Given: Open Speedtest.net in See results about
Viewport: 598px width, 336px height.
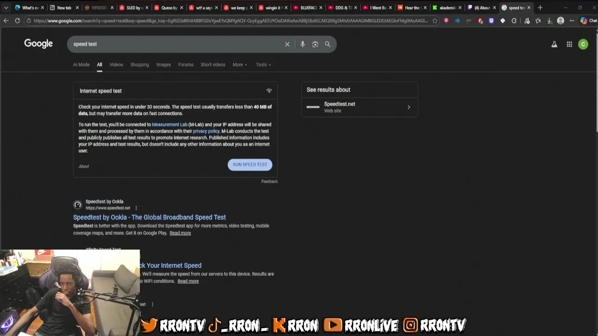Looking at the screenshot, I should 360,107.
